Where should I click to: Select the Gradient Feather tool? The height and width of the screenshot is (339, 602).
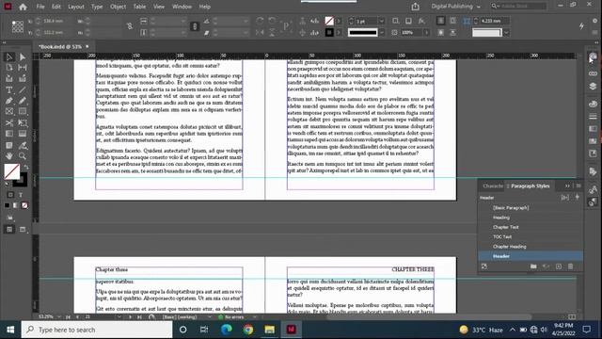[23, 134]
